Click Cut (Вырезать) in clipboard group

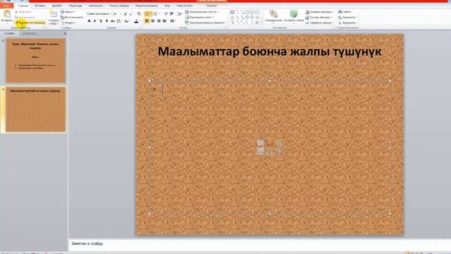coord(23,12)
